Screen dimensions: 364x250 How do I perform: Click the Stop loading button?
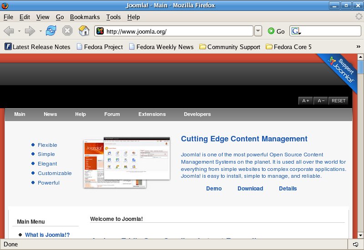pyautogui.click(x=67, y=30)
